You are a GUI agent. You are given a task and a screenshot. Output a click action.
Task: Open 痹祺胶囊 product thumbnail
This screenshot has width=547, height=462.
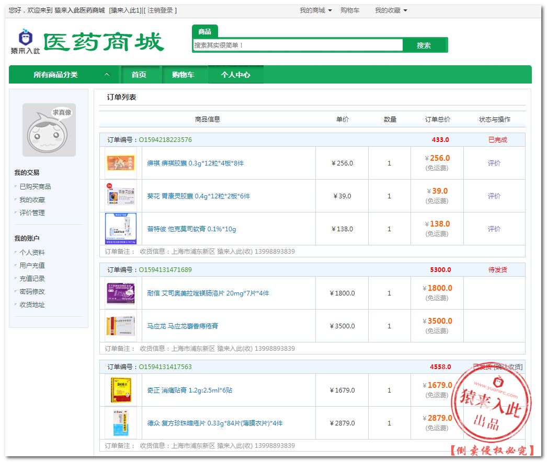pyautogui.click(x=120, y=163)
